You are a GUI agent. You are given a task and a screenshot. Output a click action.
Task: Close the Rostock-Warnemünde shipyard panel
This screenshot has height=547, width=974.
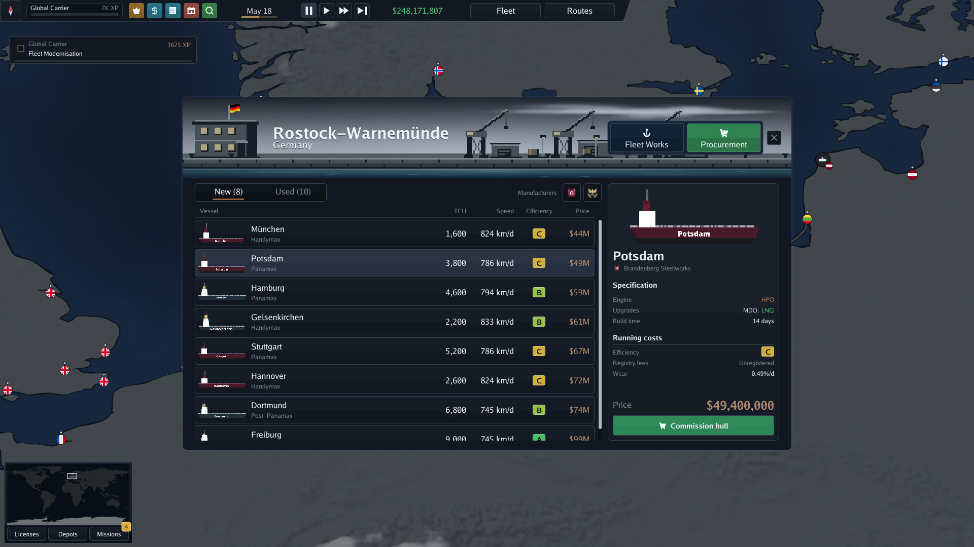(x=774, y=138)
